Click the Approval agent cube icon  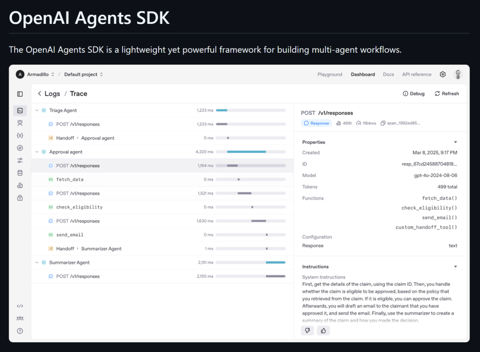[x=44, y=152]
